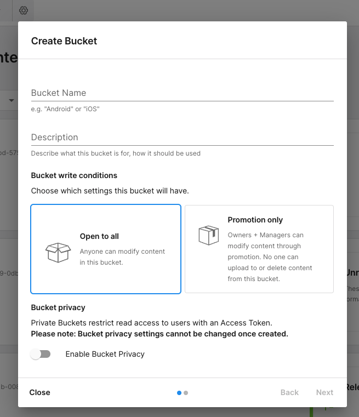Click the Close button in dialog footer
Viewport: 359px width, 417px height.
pyautogui.click(x=40, y=392)
